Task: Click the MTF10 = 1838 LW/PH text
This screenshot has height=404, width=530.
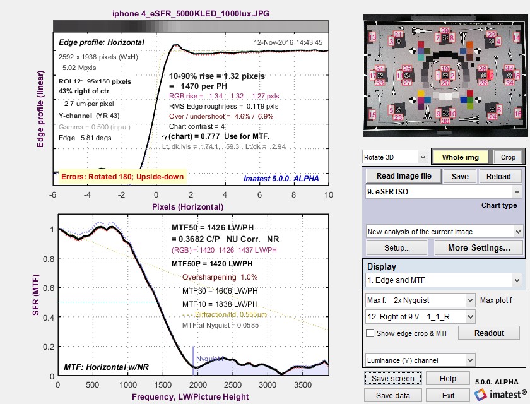Action: click(x=220, y=304)
